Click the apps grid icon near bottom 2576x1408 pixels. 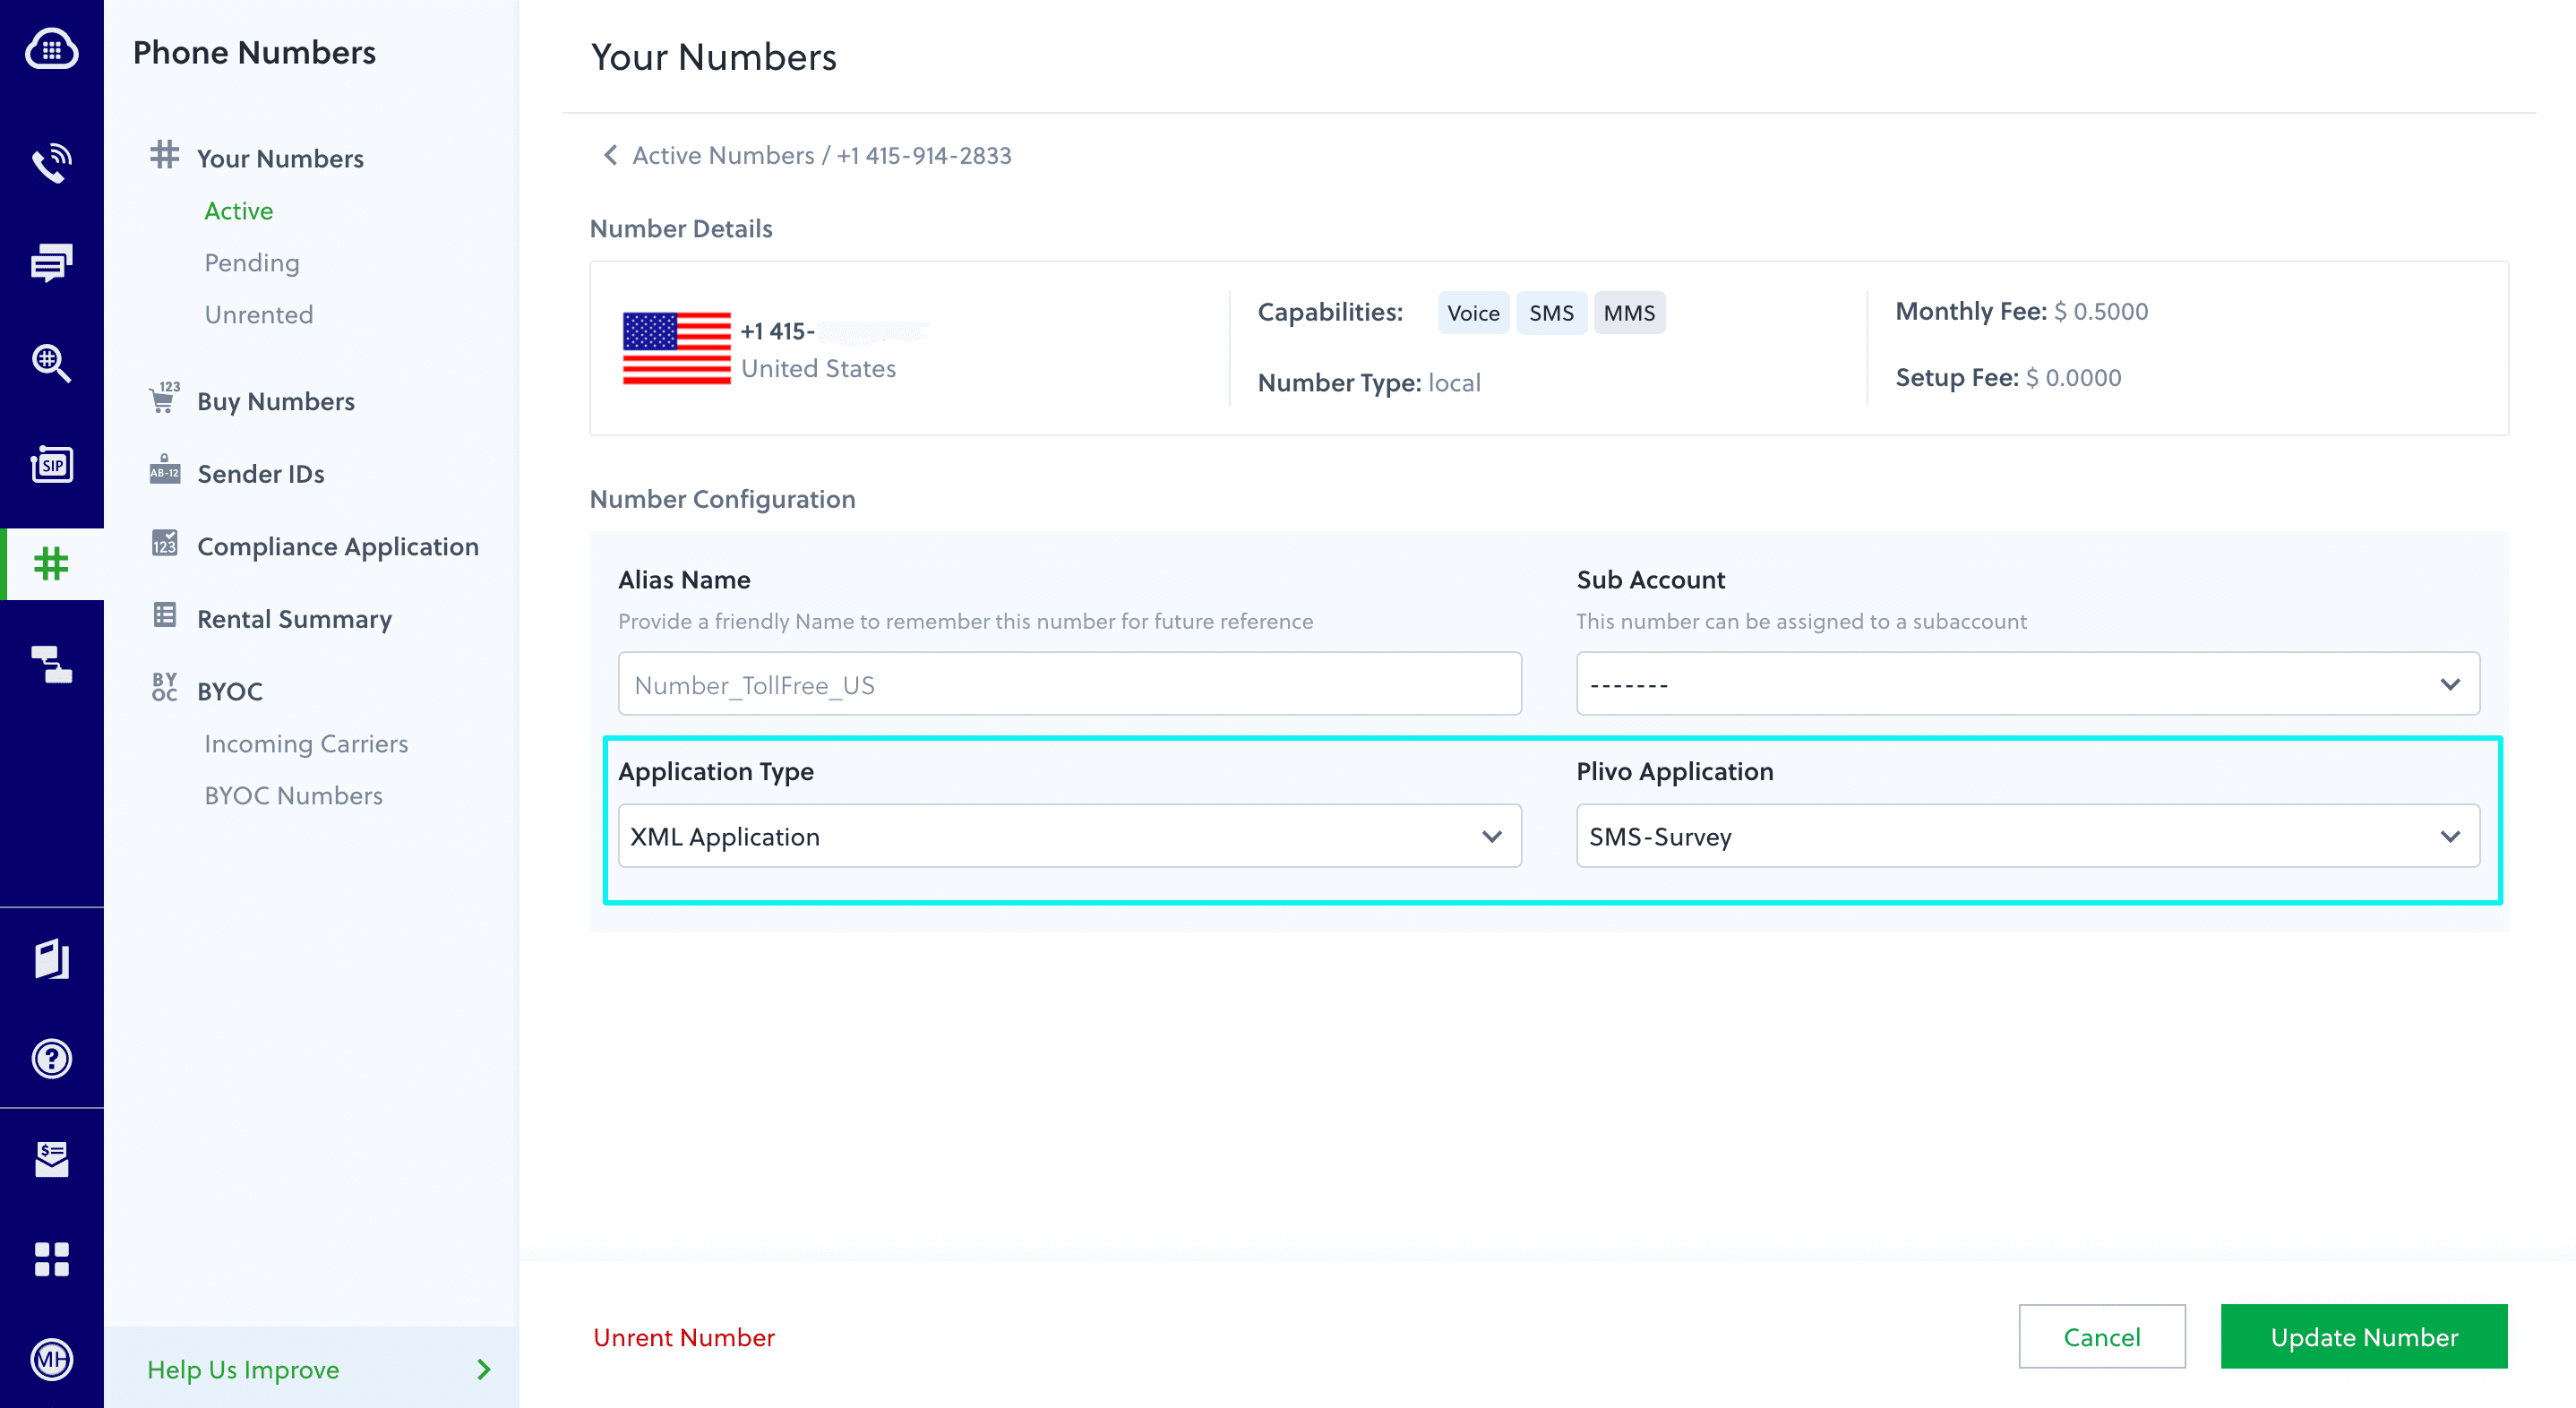tap(52, 1258)
